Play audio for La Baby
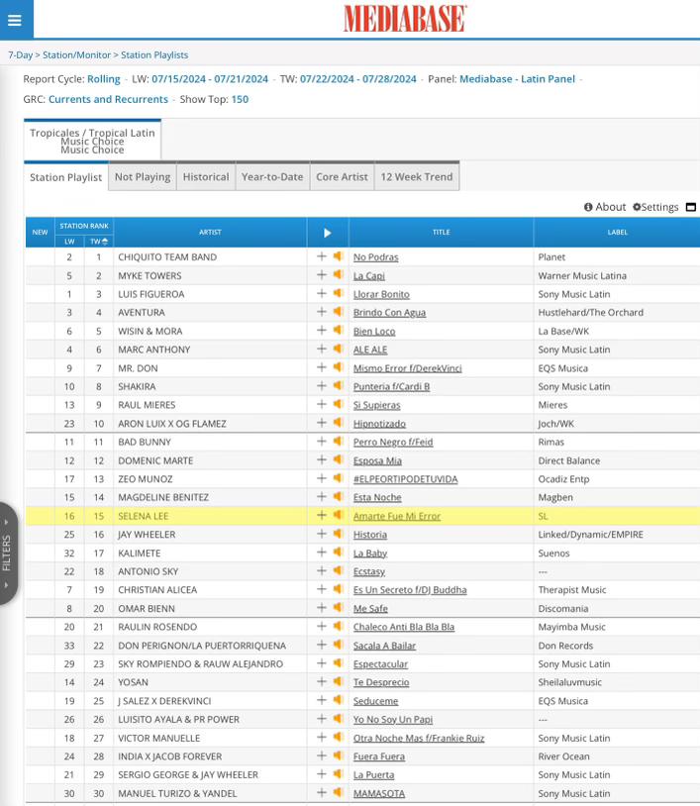The image size is (700, 806). click(x=338, y=553)
